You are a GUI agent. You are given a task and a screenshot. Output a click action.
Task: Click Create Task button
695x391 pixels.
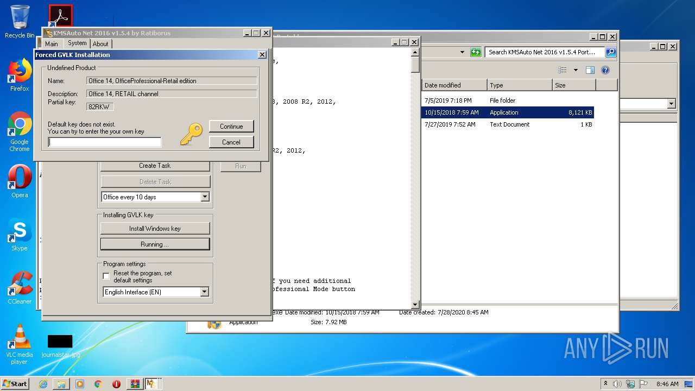click(155, 166)
